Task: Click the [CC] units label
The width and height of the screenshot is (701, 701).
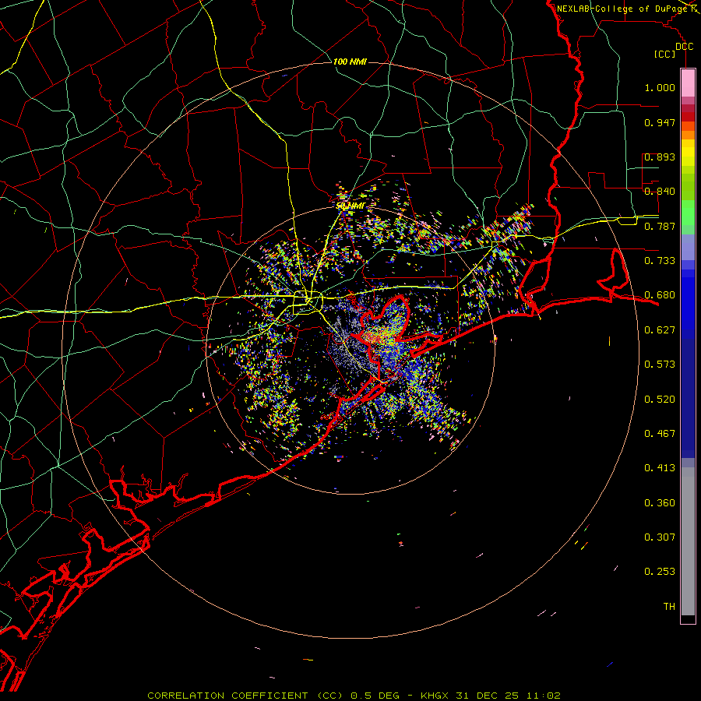Action: (x=665, y=54)
